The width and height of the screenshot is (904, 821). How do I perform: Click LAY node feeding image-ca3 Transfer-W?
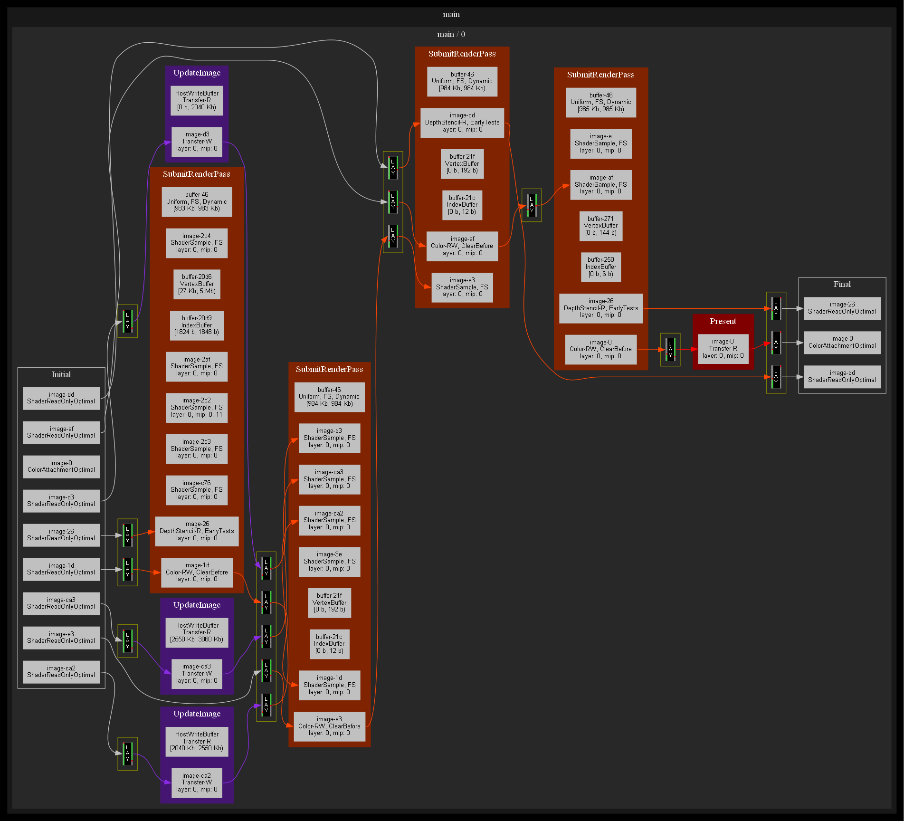coord(127,641)
